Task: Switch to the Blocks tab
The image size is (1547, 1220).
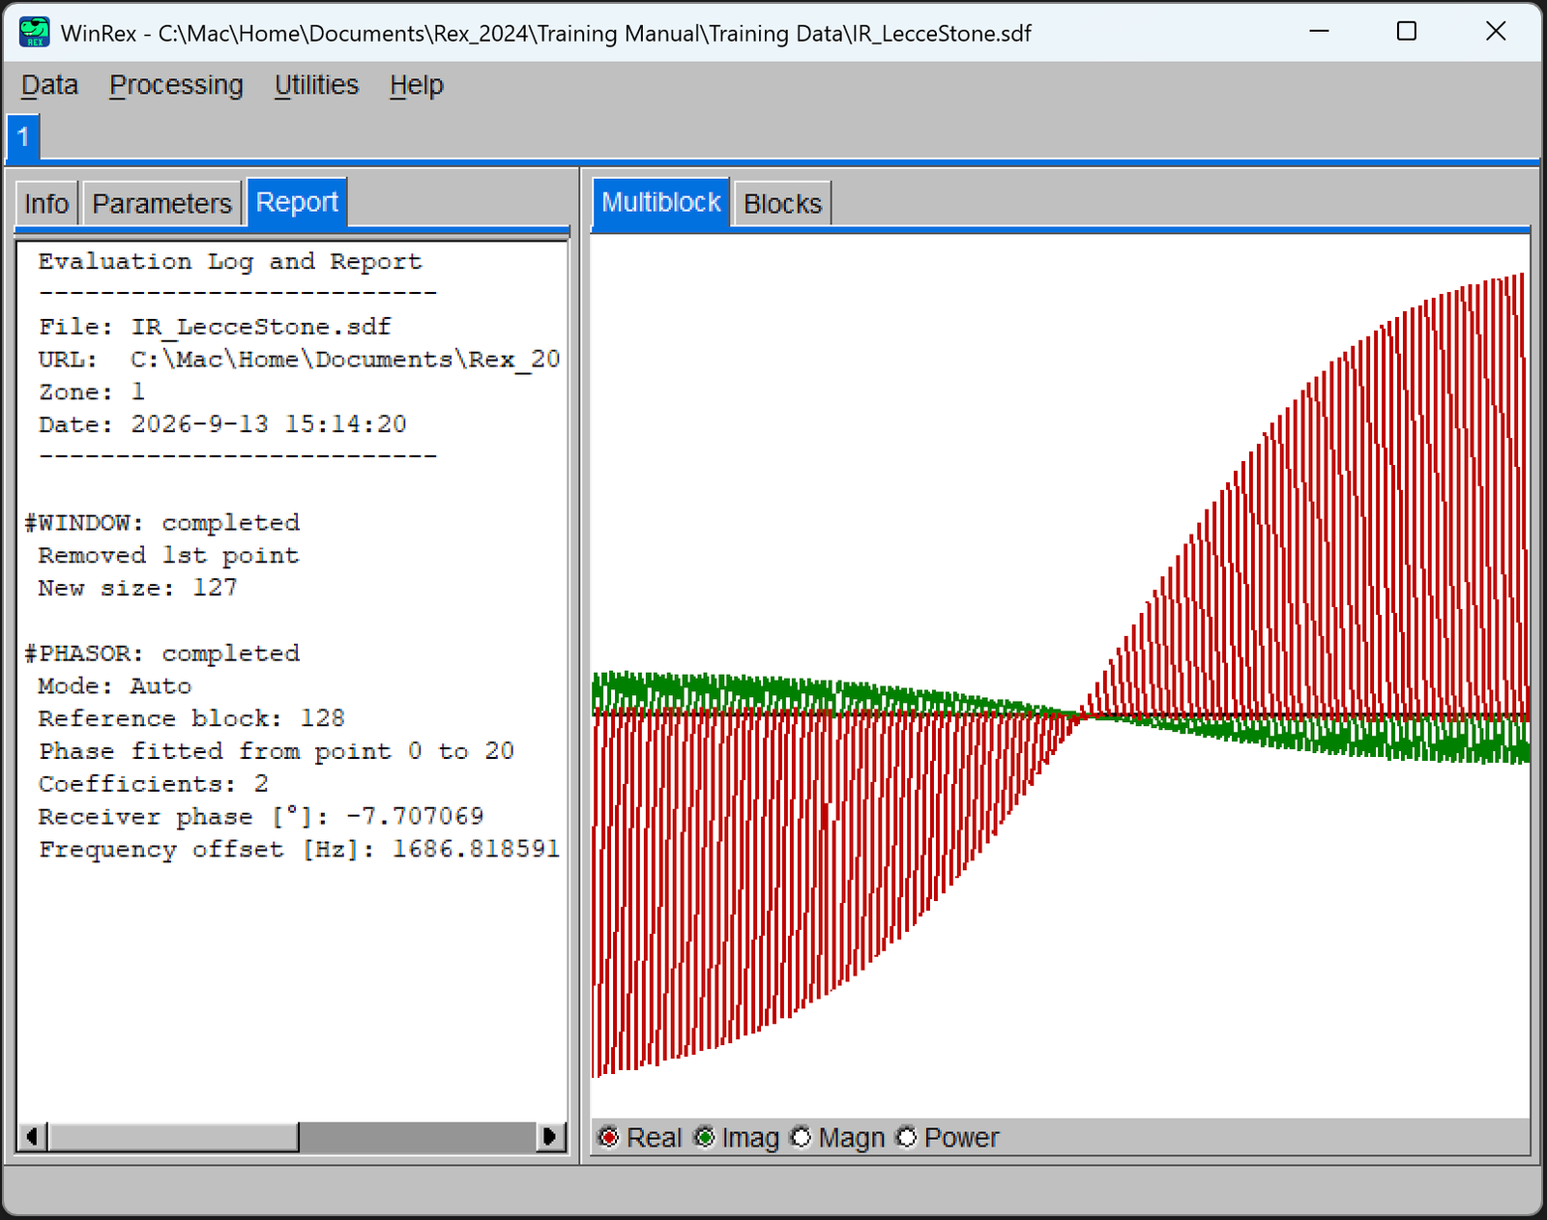Action: (782, 203)
